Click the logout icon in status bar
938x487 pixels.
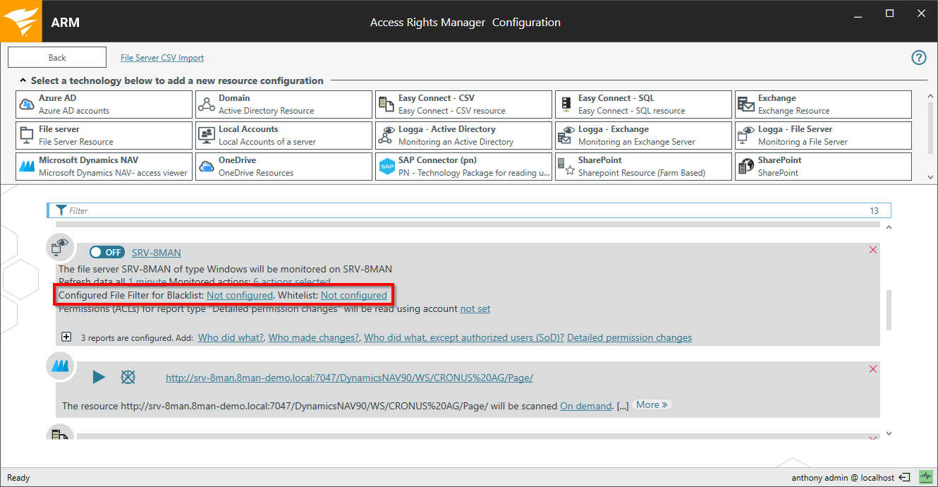[905, 478]
